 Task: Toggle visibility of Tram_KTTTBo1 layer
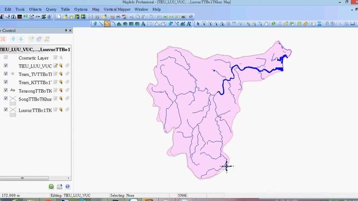coord(6,82)
